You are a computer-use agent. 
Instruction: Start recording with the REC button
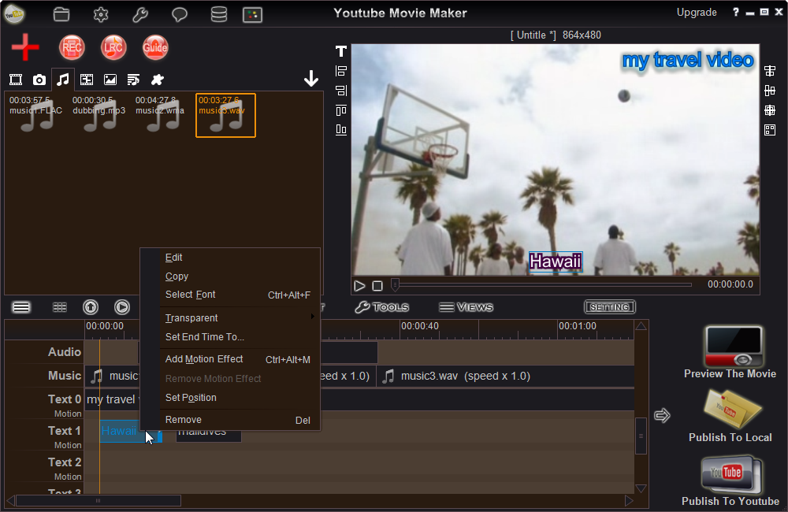point(72,48)
